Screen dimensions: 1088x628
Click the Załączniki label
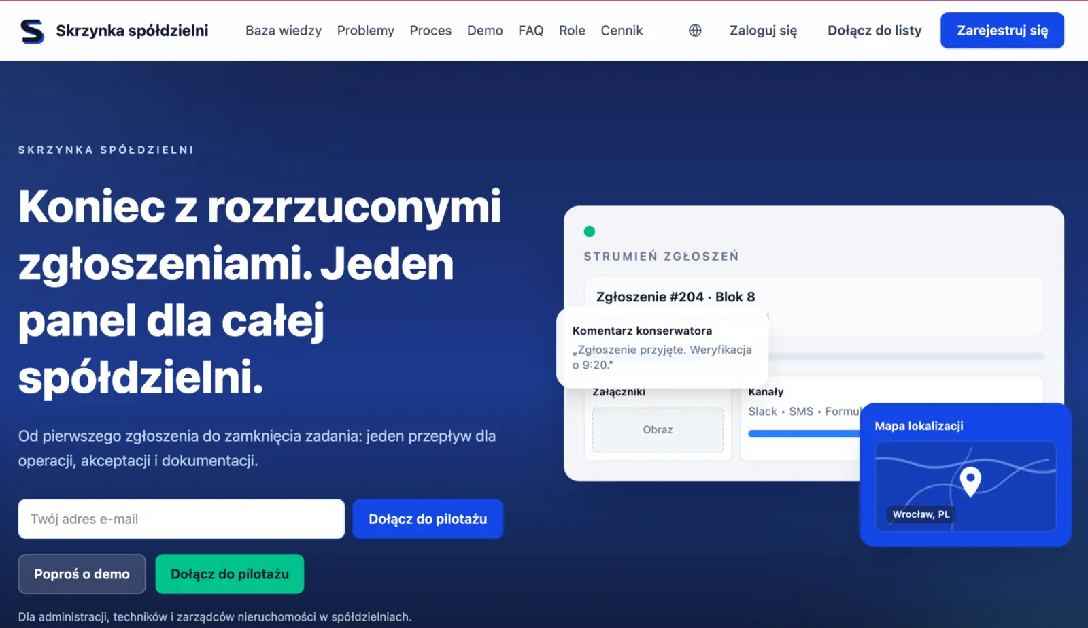coord(619,392)
